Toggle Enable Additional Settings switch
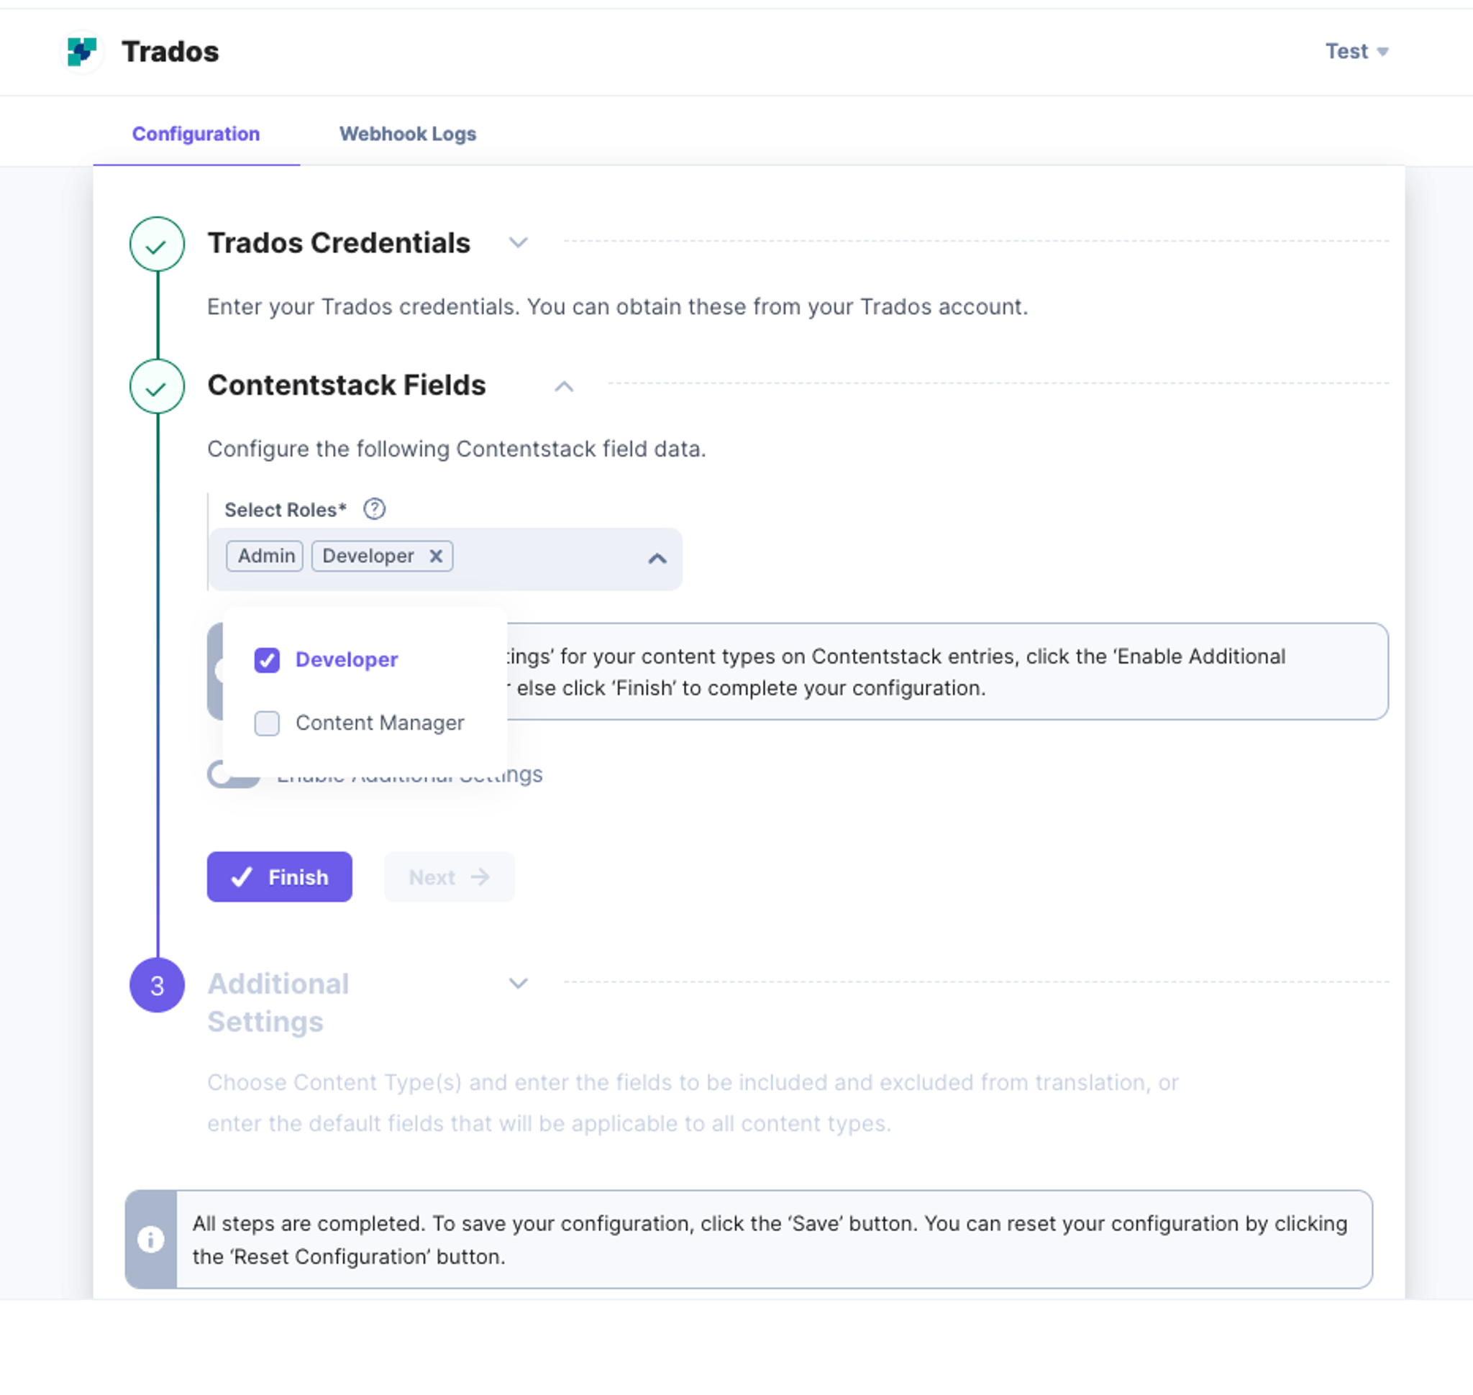This screenshot has width=1473, height=1395. (234, 775)
